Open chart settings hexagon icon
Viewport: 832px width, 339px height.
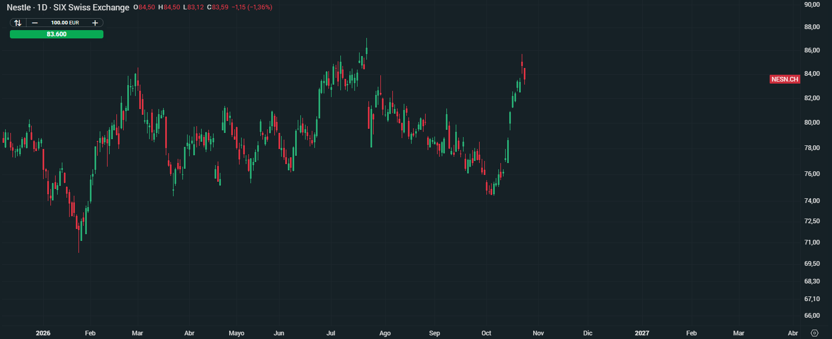click(814, 333)
